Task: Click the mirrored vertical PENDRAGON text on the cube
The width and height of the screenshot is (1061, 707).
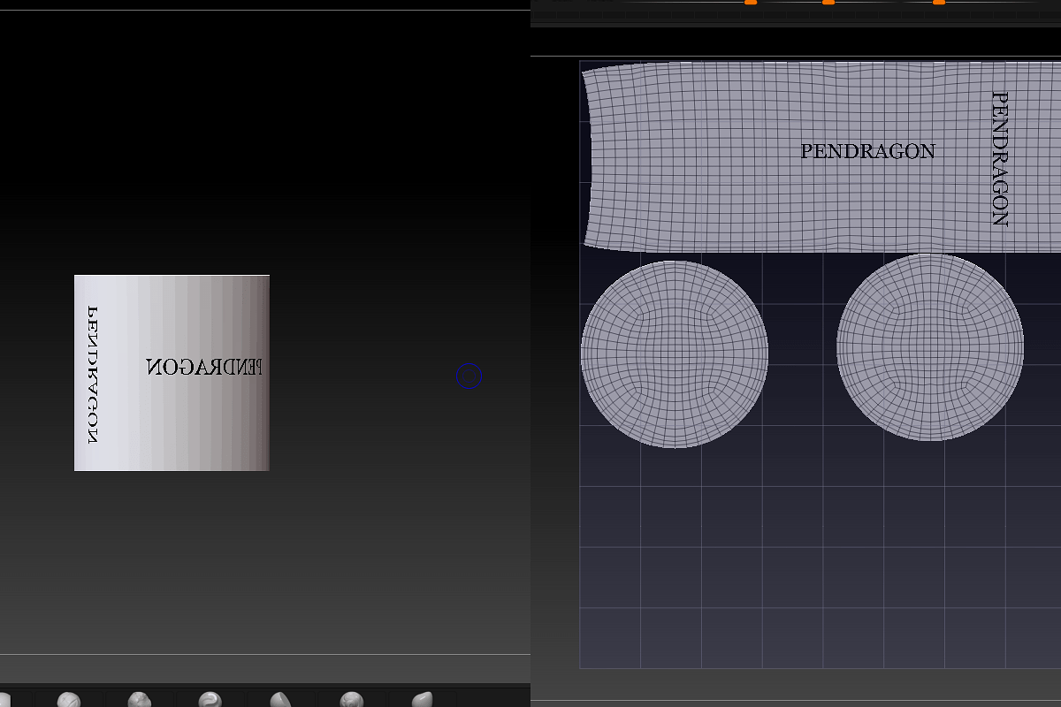Action: (x=92, y=374)
